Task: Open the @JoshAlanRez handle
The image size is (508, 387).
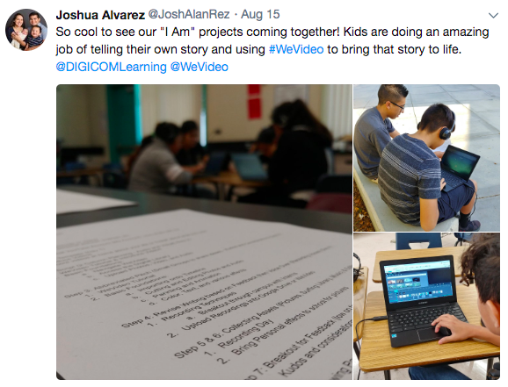Action: [x=189, y=14]
